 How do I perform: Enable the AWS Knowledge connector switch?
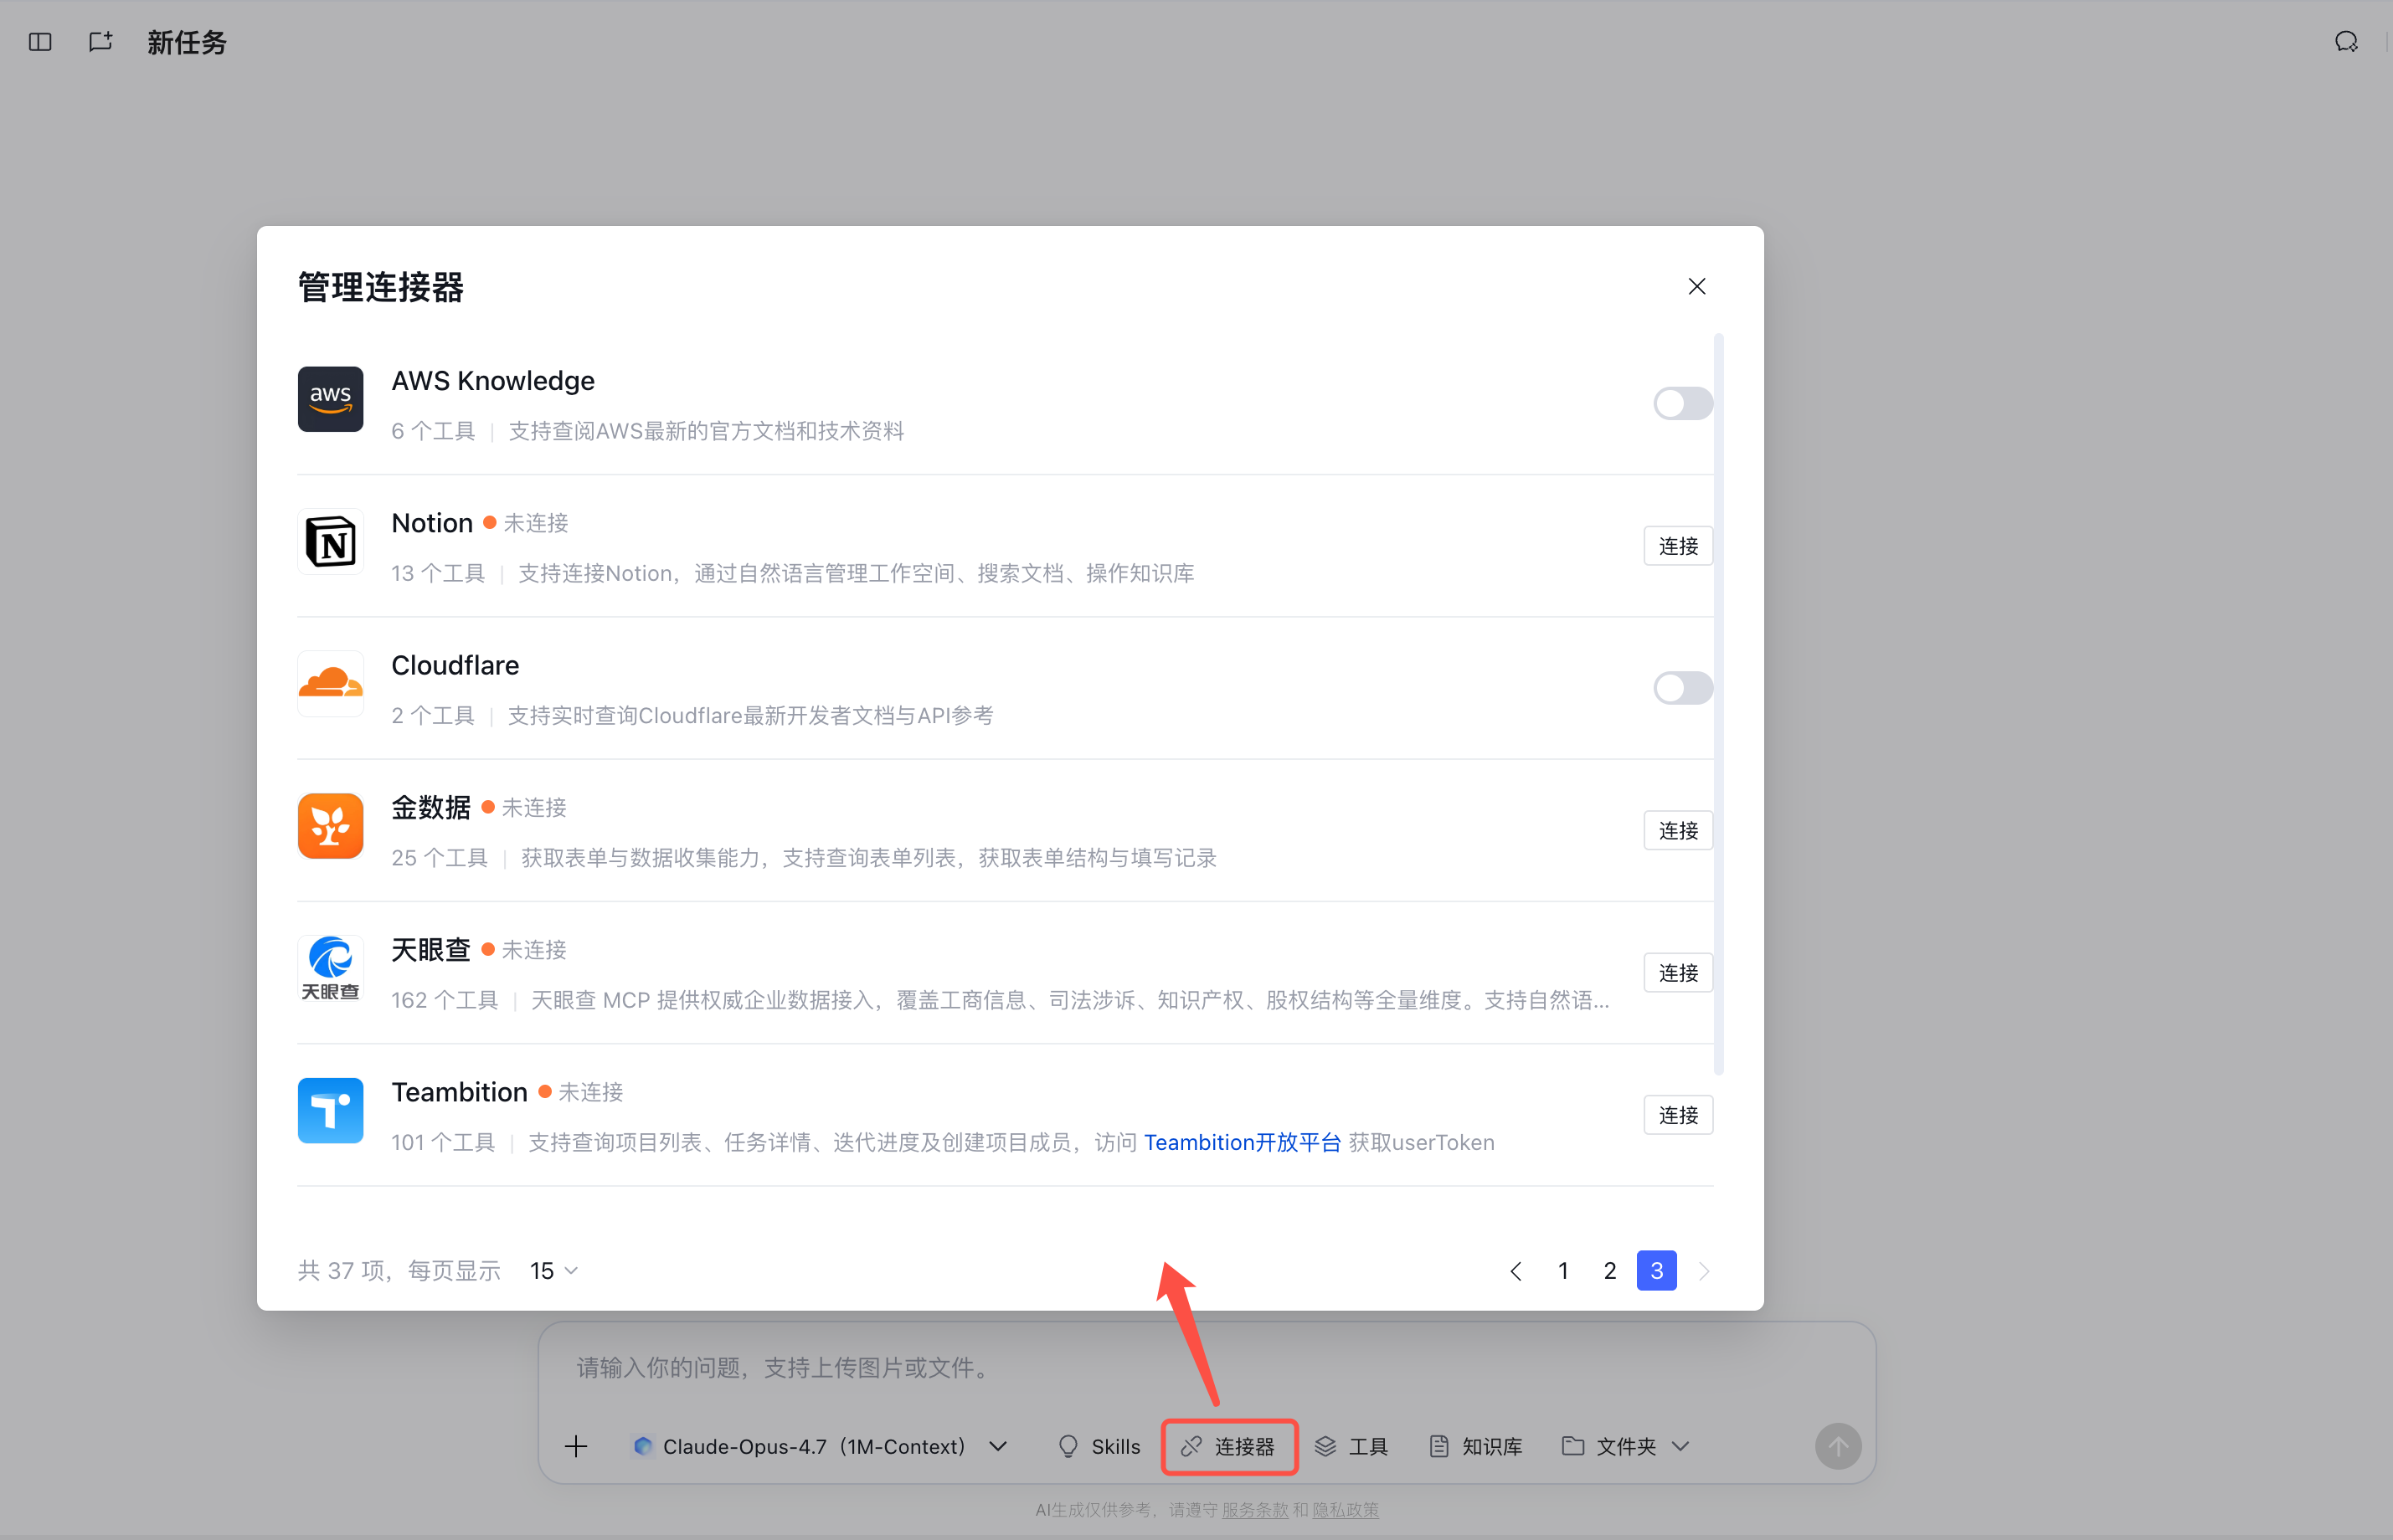(x=1683, y=404)
